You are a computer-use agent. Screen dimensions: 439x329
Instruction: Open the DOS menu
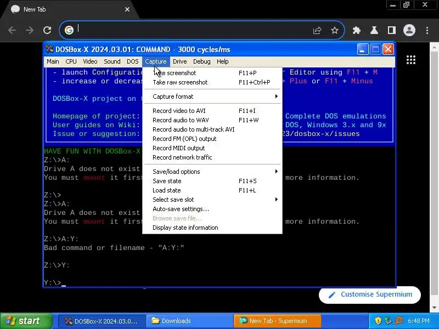[132, 61]
